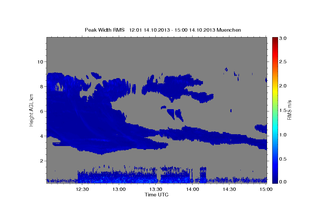
Task: Click the colorbar label '3.0'
Action: (x=283, y=38)
